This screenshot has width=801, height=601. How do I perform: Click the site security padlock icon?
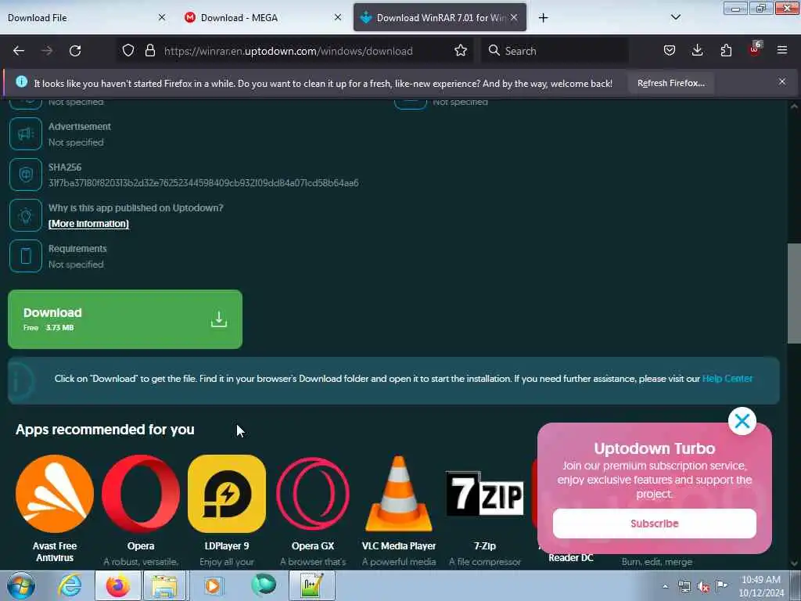tap(149, 50)
